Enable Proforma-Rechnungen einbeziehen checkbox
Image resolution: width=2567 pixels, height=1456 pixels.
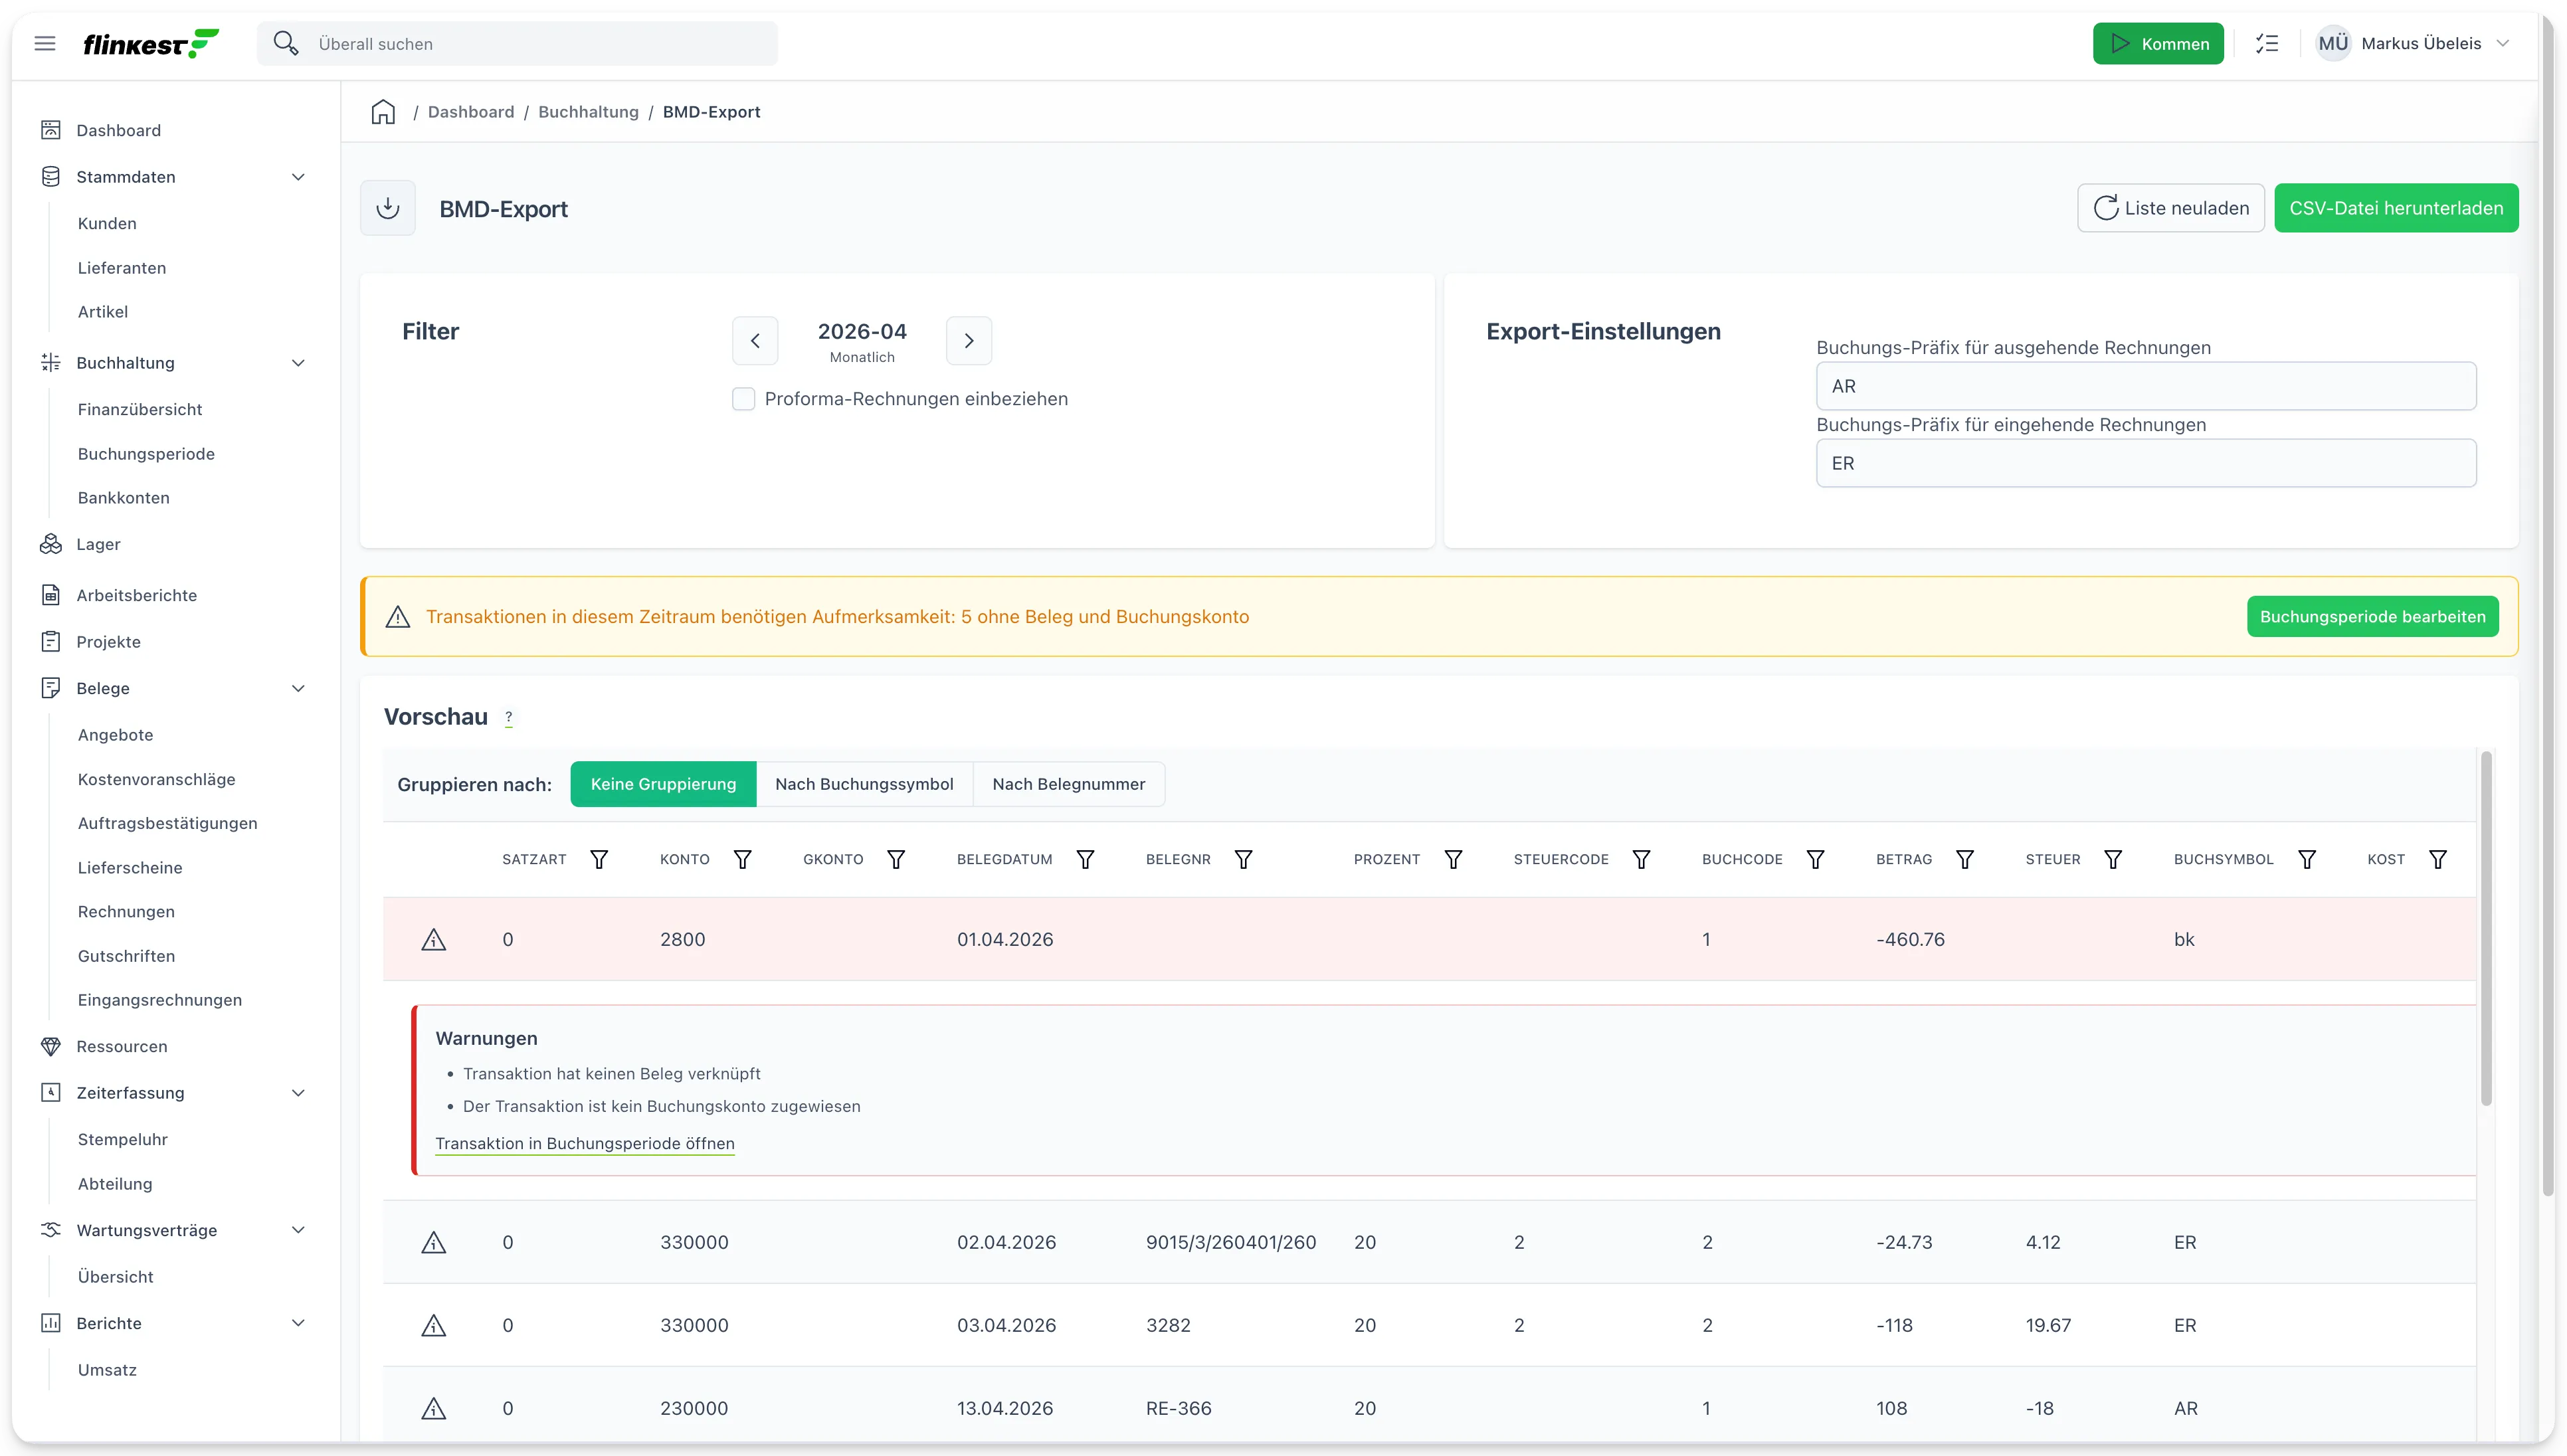click(x=743, y=399)
